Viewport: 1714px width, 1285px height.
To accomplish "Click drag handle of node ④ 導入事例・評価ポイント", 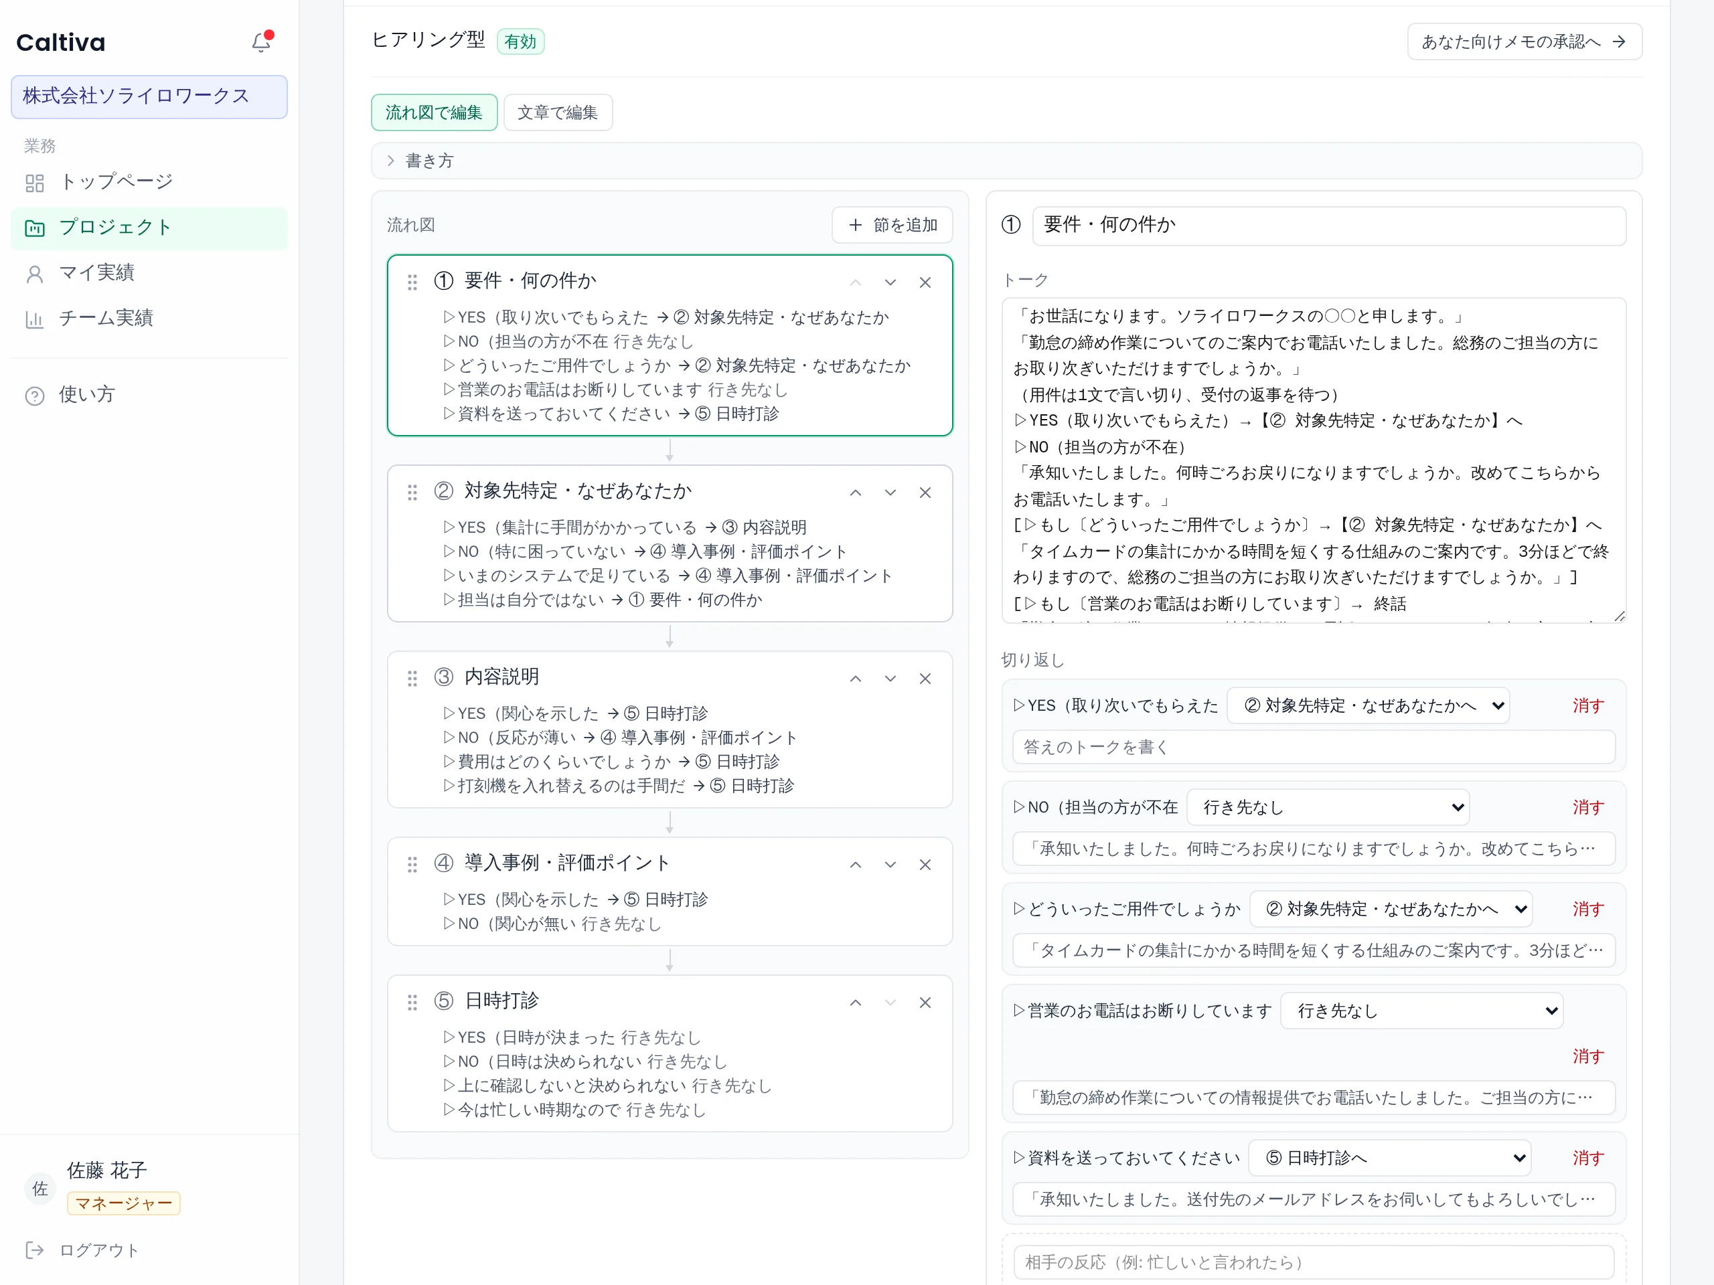I will [412, 865].
